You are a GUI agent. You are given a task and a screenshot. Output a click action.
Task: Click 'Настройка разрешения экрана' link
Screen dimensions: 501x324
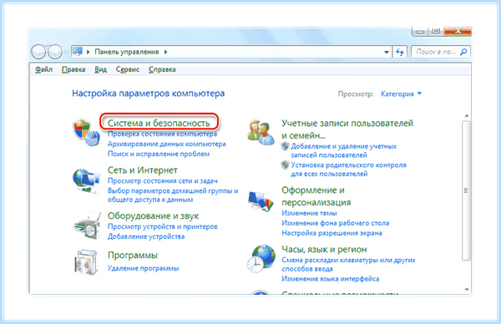pyautogui.click(x=331, y=233)
